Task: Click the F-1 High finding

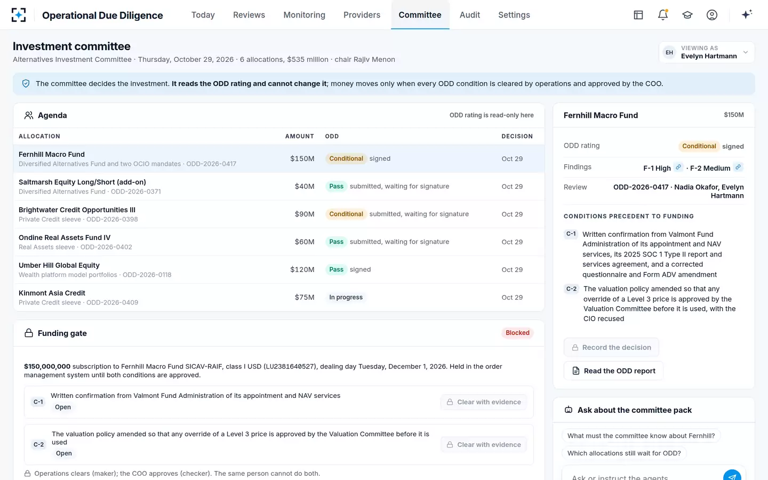Action: 657,168
